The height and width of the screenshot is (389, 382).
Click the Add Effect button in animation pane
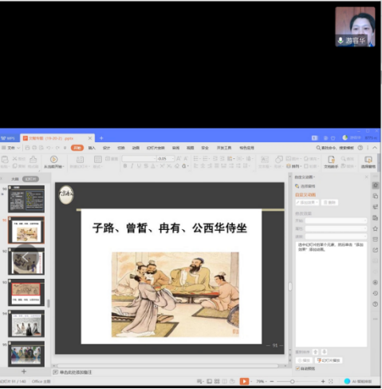tap(307, 202)
